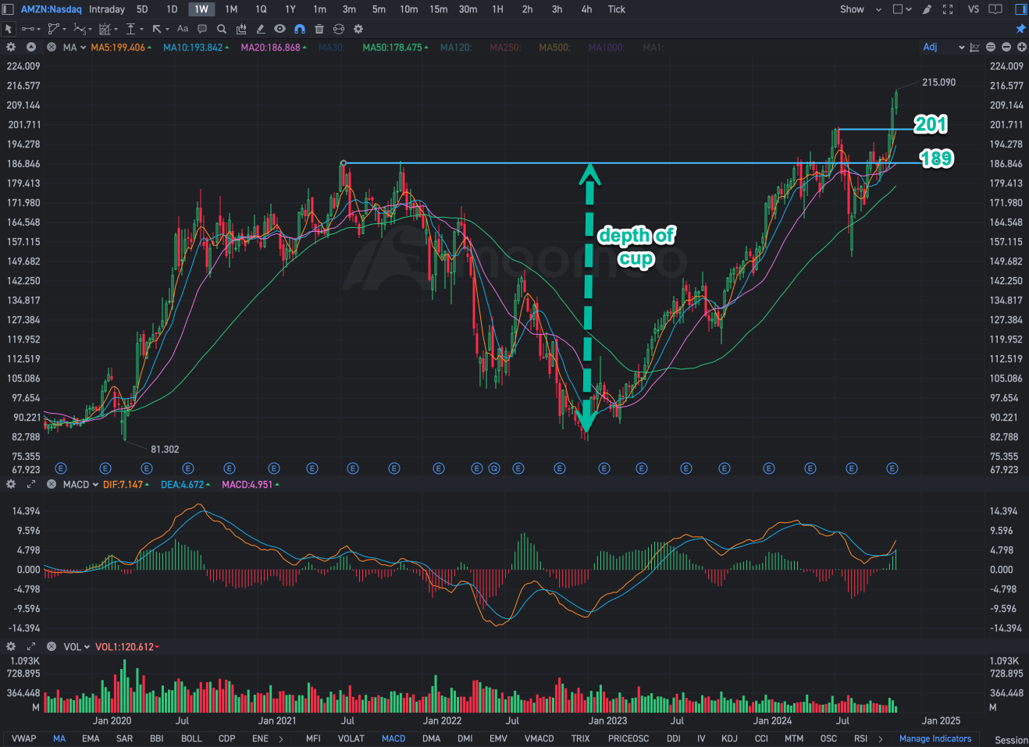Activate the Aa text annotation tool
This screenshot has width=1029, height=747.
183,29
